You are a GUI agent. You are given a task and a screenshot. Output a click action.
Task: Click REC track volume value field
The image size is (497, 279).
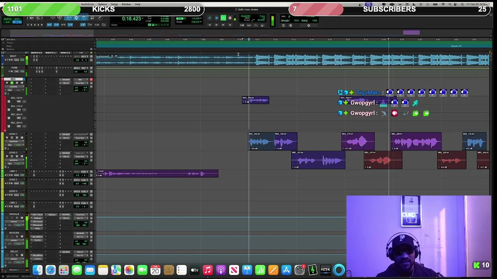[81, 88]
